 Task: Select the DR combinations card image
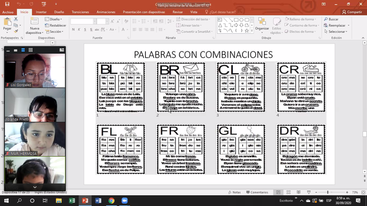pyautogui.click(x=301, y=149)
